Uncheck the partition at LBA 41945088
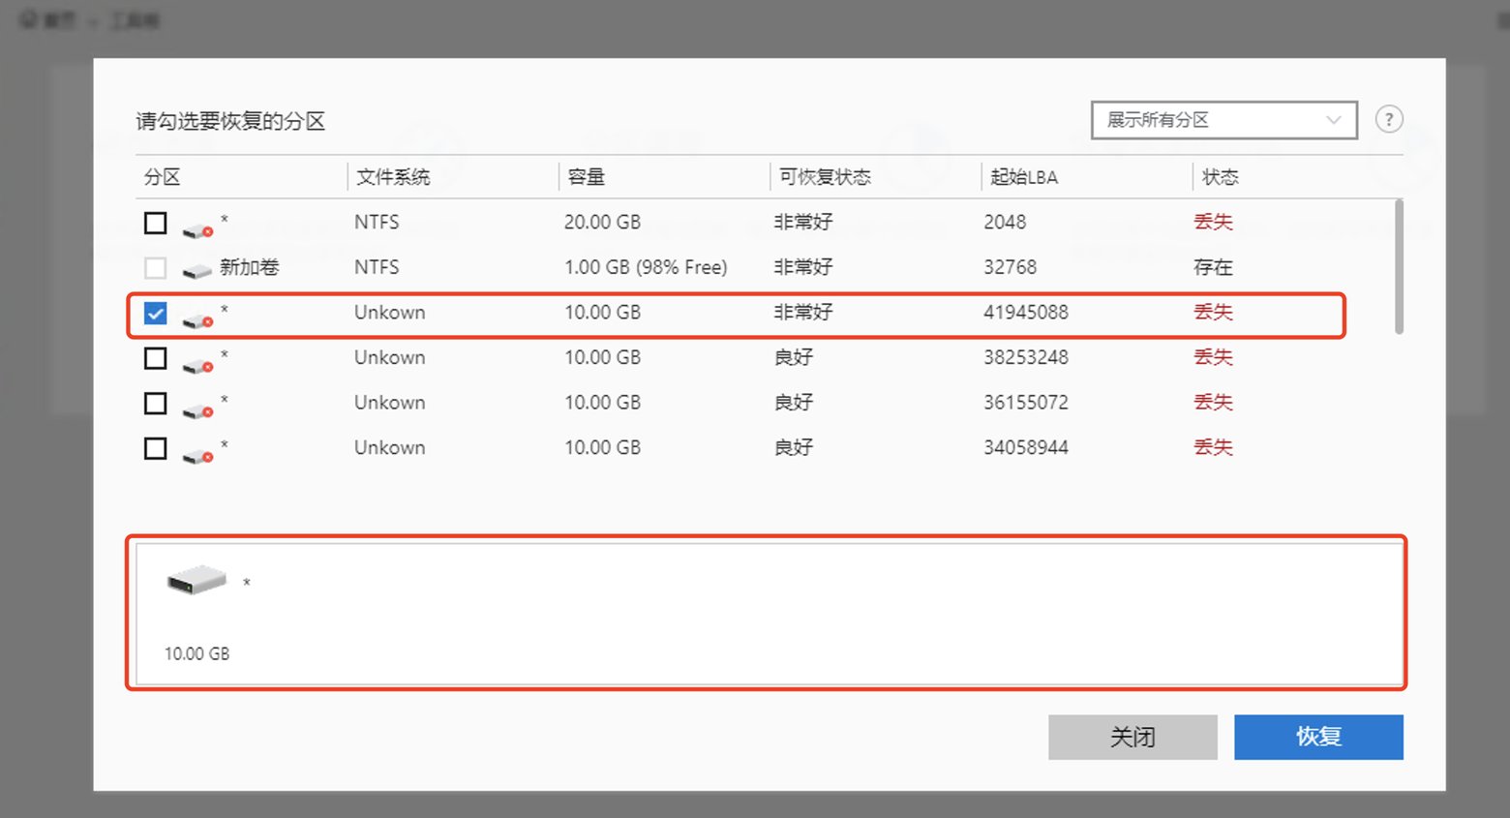 [x=155, y=313]
